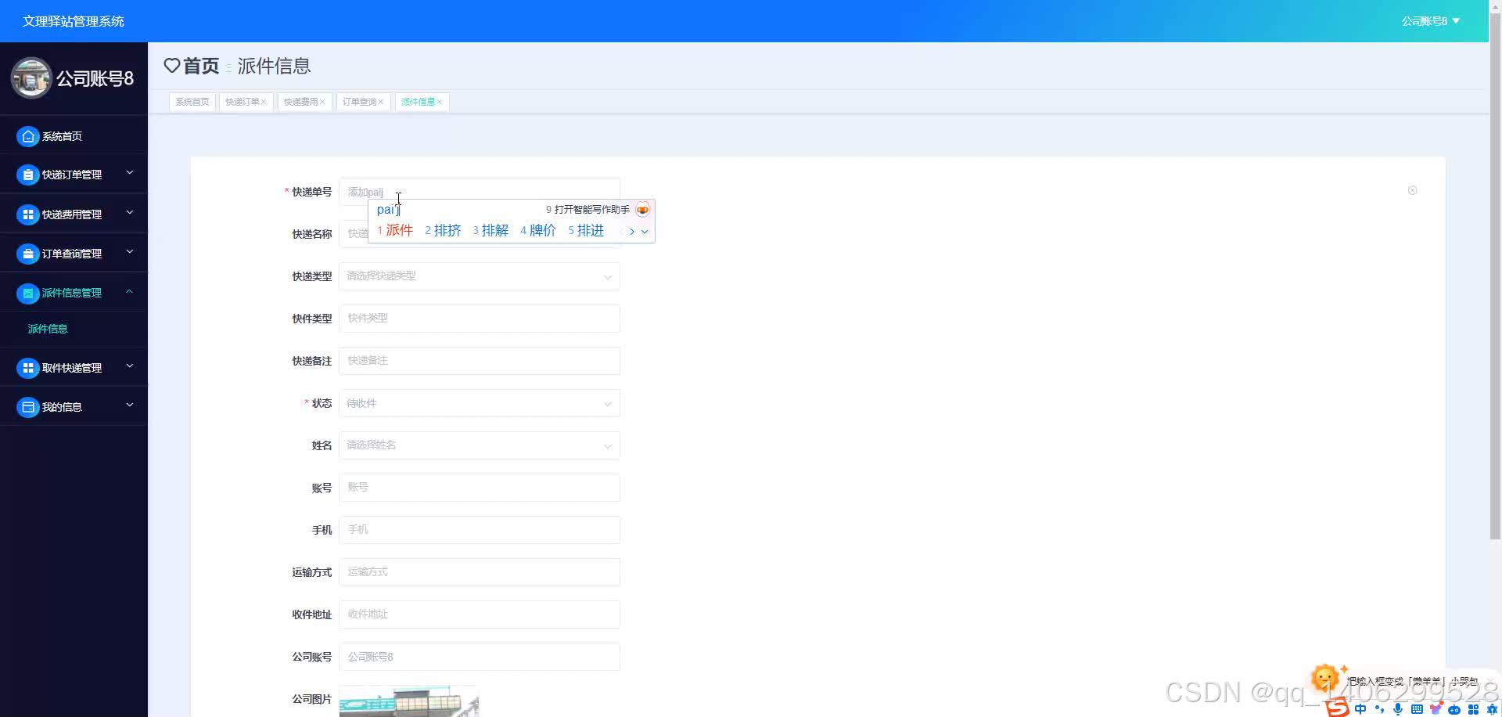Open the 系统首页 sidebar menu item
This screenshot has height=717, width=1502.
(74, 136)
